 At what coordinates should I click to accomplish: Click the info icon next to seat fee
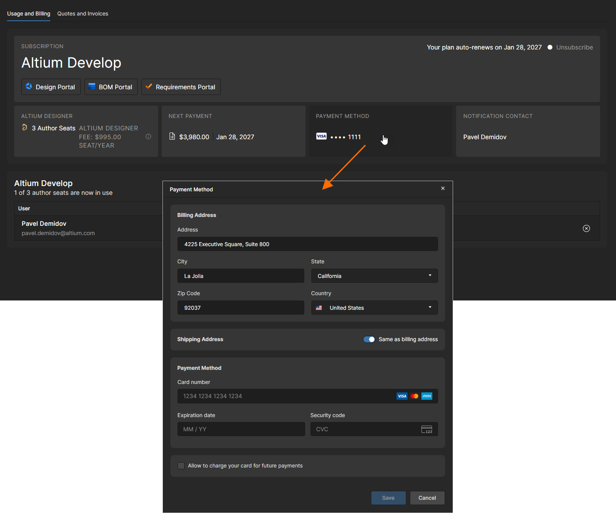coord(148,137)
